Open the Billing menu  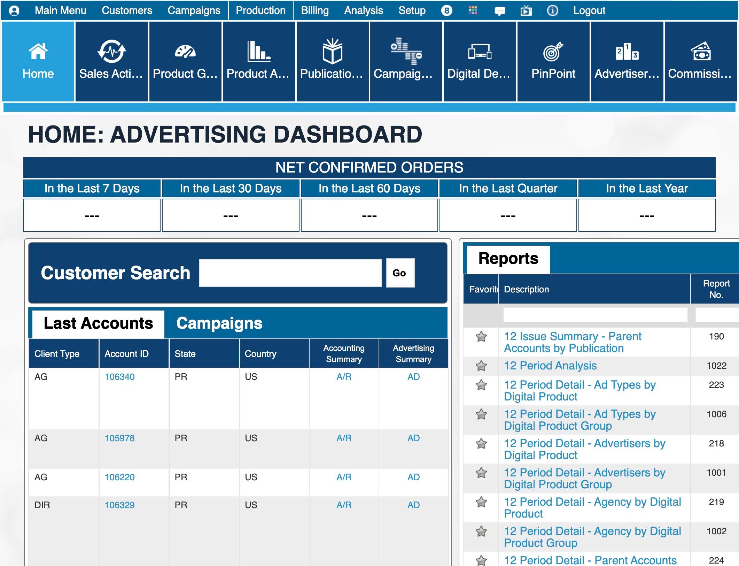(x=314, y=10)
